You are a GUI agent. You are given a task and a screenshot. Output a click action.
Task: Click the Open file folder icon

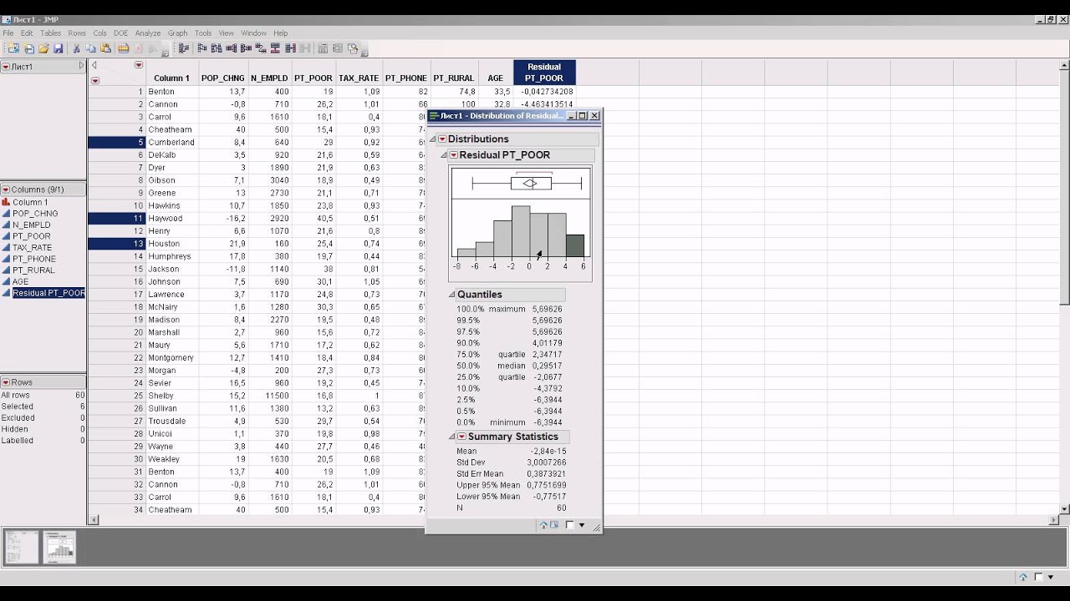pos(43,48)
